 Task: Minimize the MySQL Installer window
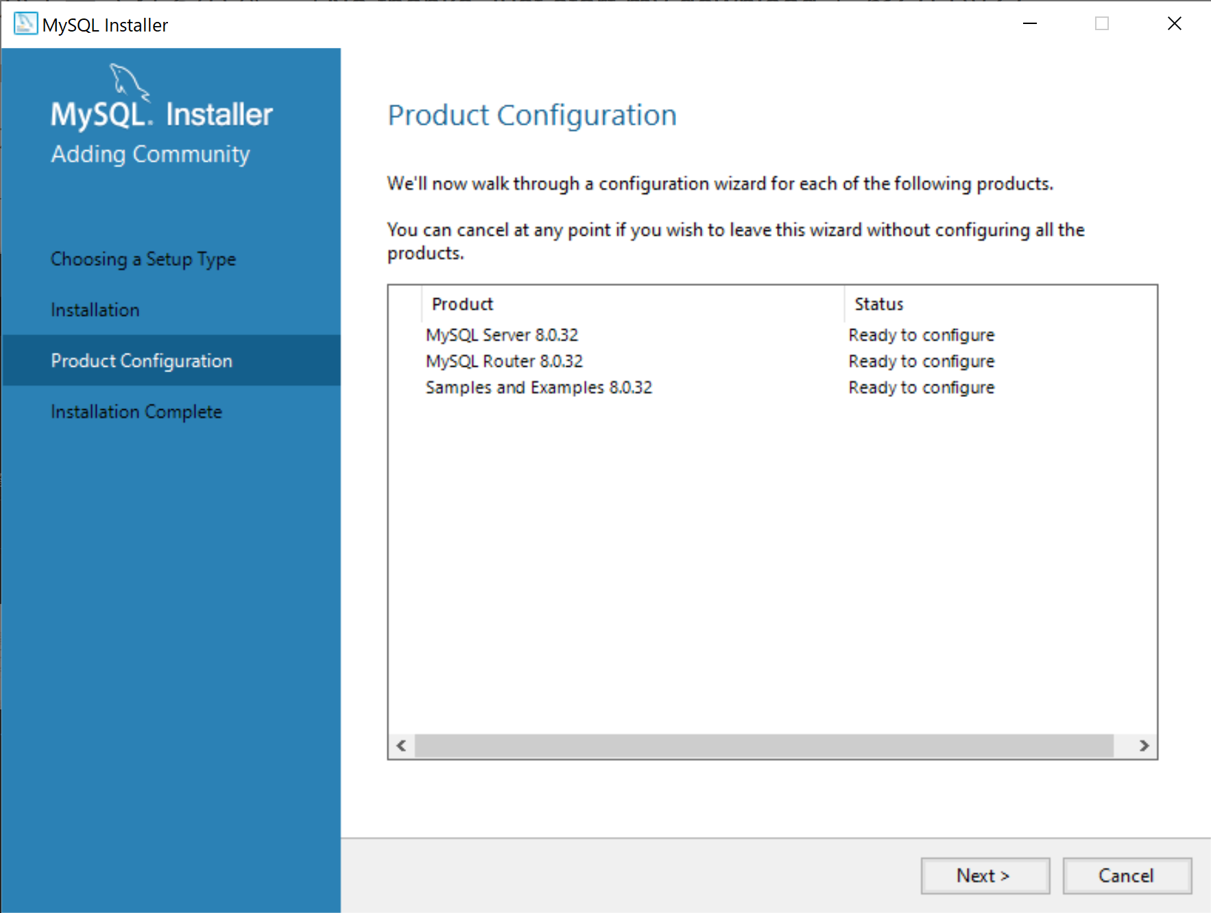tap(1029, 23)
